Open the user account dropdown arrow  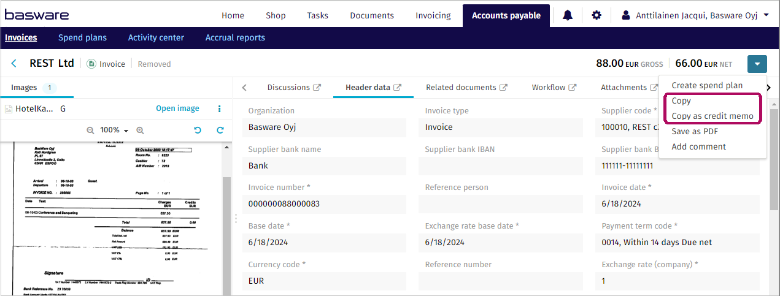pyautogui.click(x=766, y=15)
